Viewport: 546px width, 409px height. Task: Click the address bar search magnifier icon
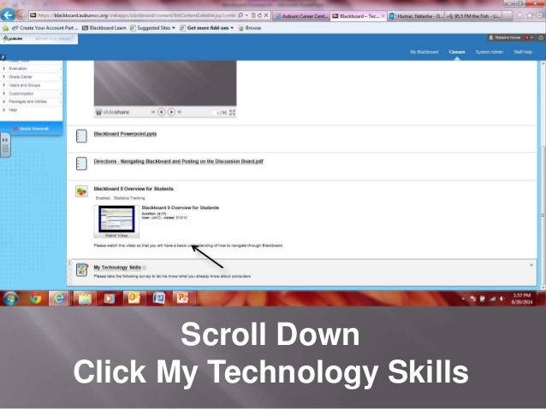[x=240, y=15]
